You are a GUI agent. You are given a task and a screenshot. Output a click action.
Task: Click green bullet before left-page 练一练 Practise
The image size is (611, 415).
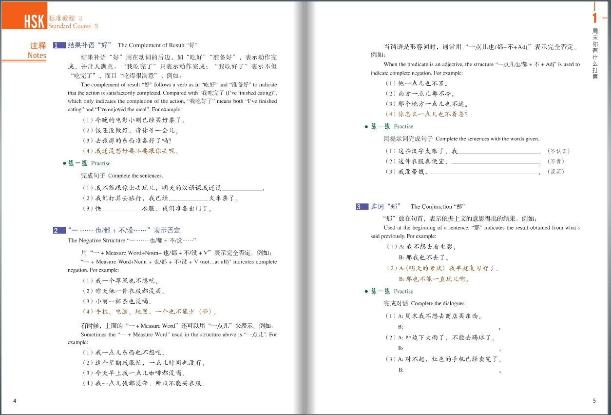click(64, 163)
